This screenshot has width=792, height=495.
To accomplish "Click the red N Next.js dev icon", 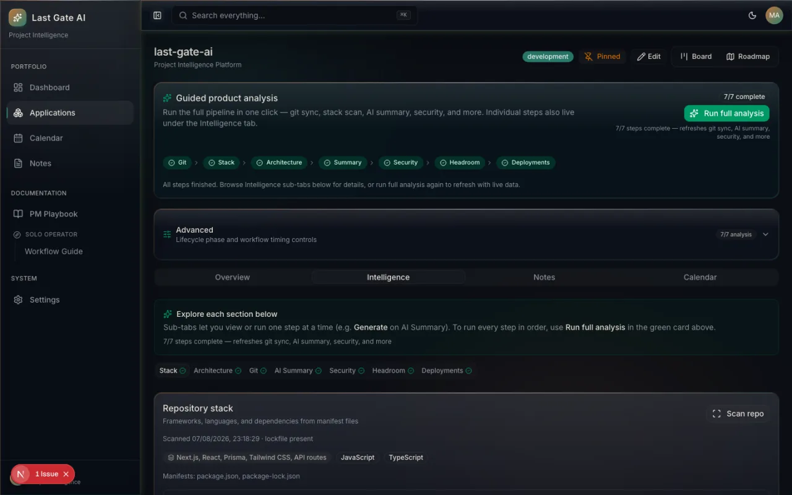I will coord(21,475).
